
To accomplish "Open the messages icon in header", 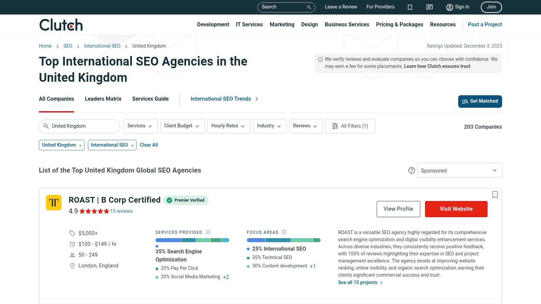I will (429, 7).
